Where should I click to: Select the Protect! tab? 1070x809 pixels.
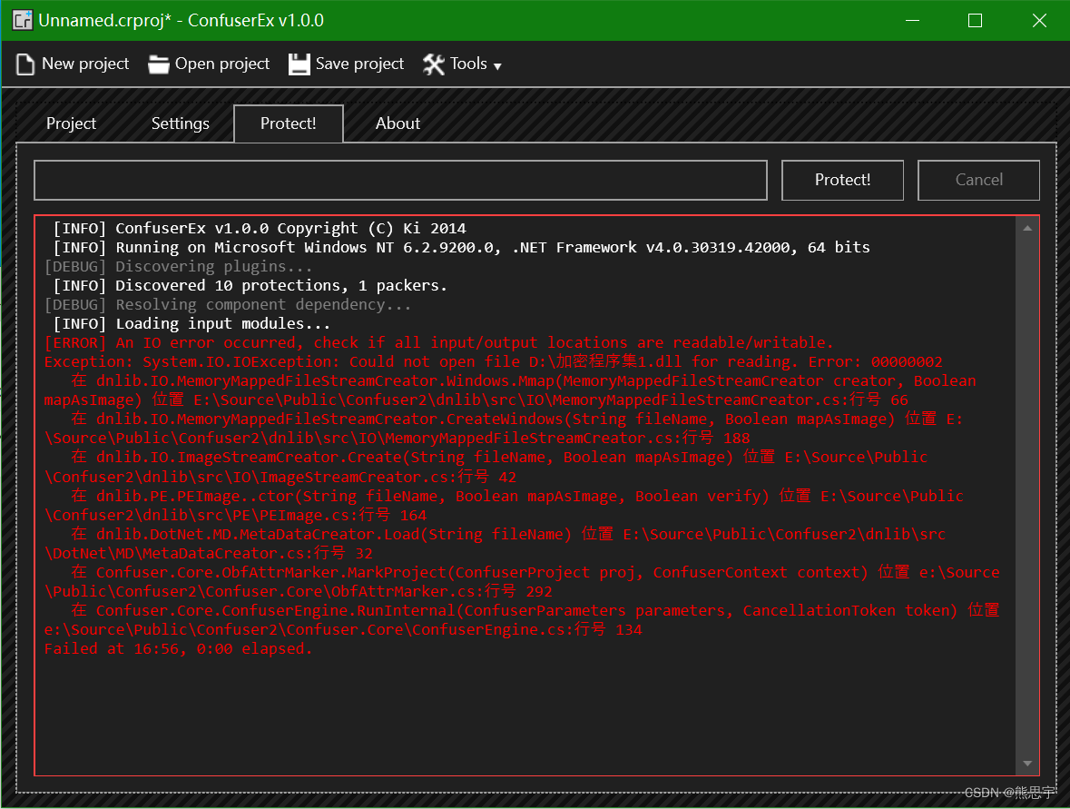(288, 123)
